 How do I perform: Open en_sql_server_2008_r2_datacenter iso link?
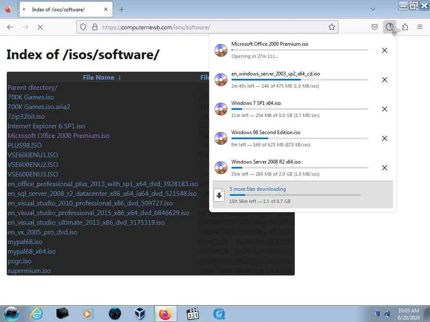click(102, 194)
